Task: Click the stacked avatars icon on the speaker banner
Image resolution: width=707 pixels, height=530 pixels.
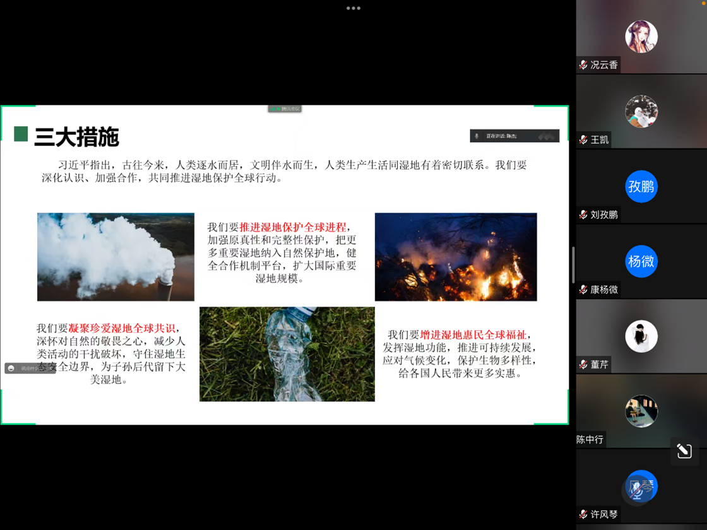Action: coord(547,136)
